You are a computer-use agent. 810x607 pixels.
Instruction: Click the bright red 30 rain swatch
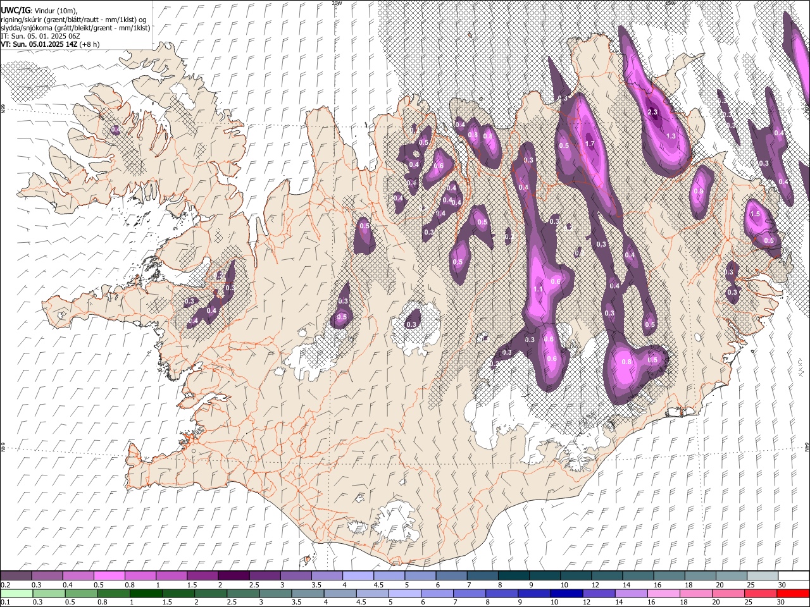pos(792,593)
